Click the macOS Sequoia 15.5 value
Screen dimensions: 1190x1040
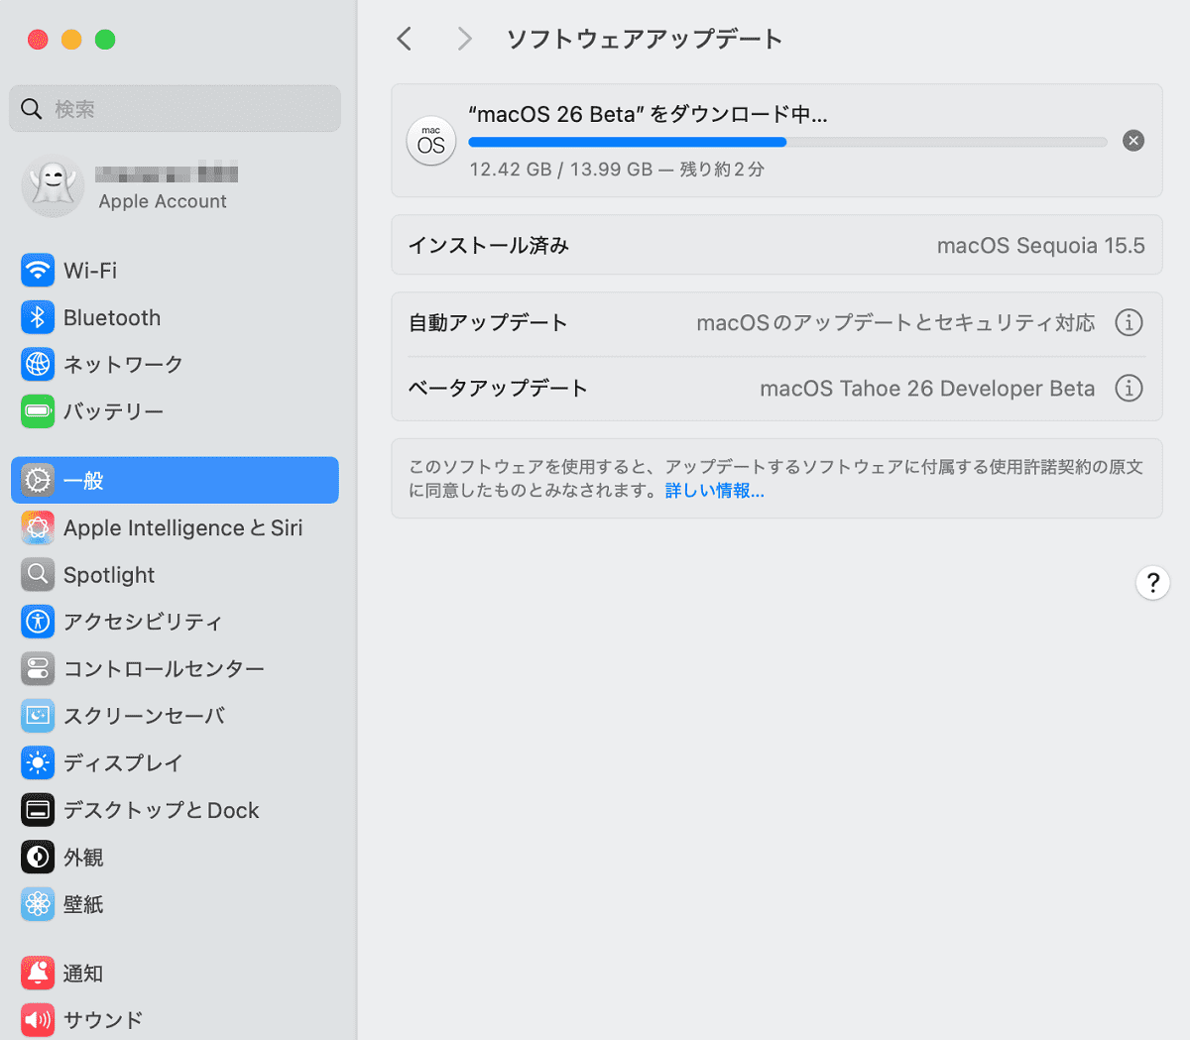click(x=1040, y=246)
